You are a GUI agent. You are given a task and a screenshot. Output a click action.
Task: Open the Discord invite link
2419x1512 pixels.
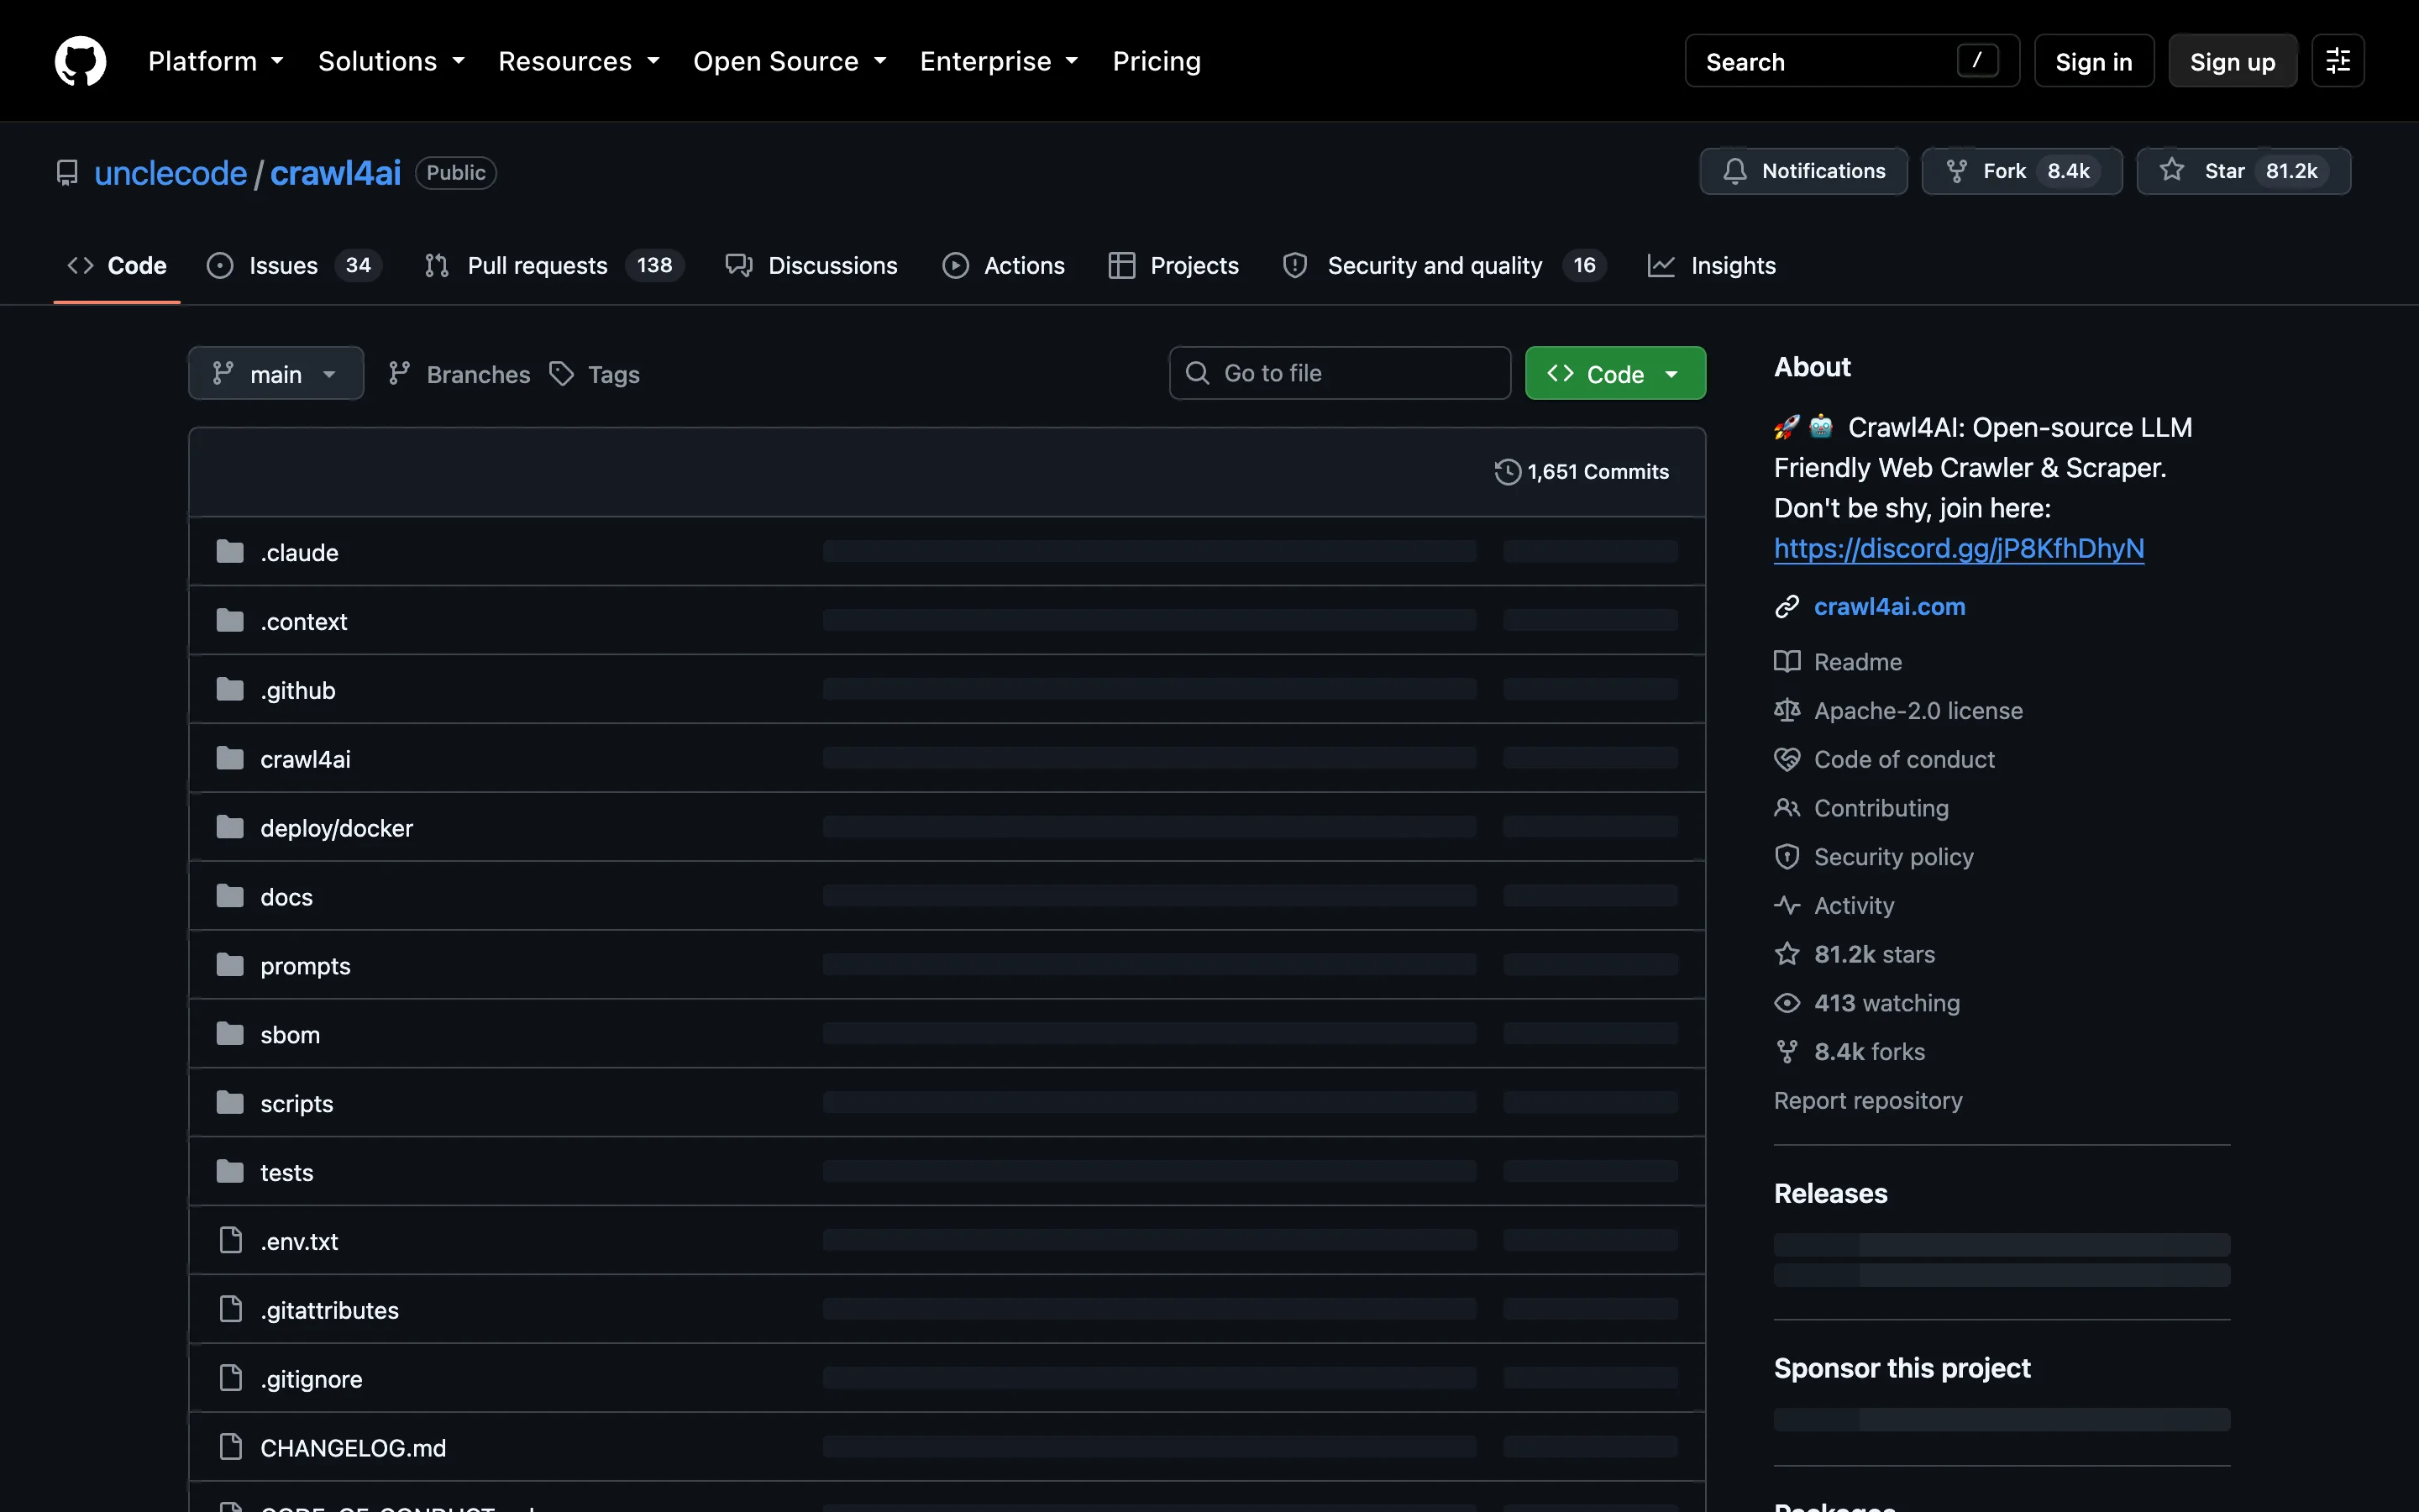[1958, 549]
